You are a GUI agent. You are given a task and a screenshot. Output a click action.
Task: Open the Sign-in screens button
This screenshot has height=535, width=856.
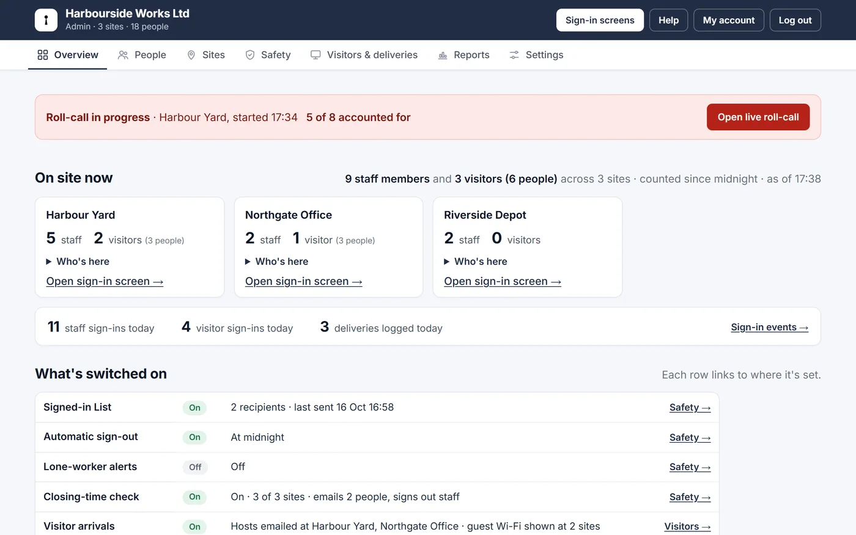[x=600, y=20]
